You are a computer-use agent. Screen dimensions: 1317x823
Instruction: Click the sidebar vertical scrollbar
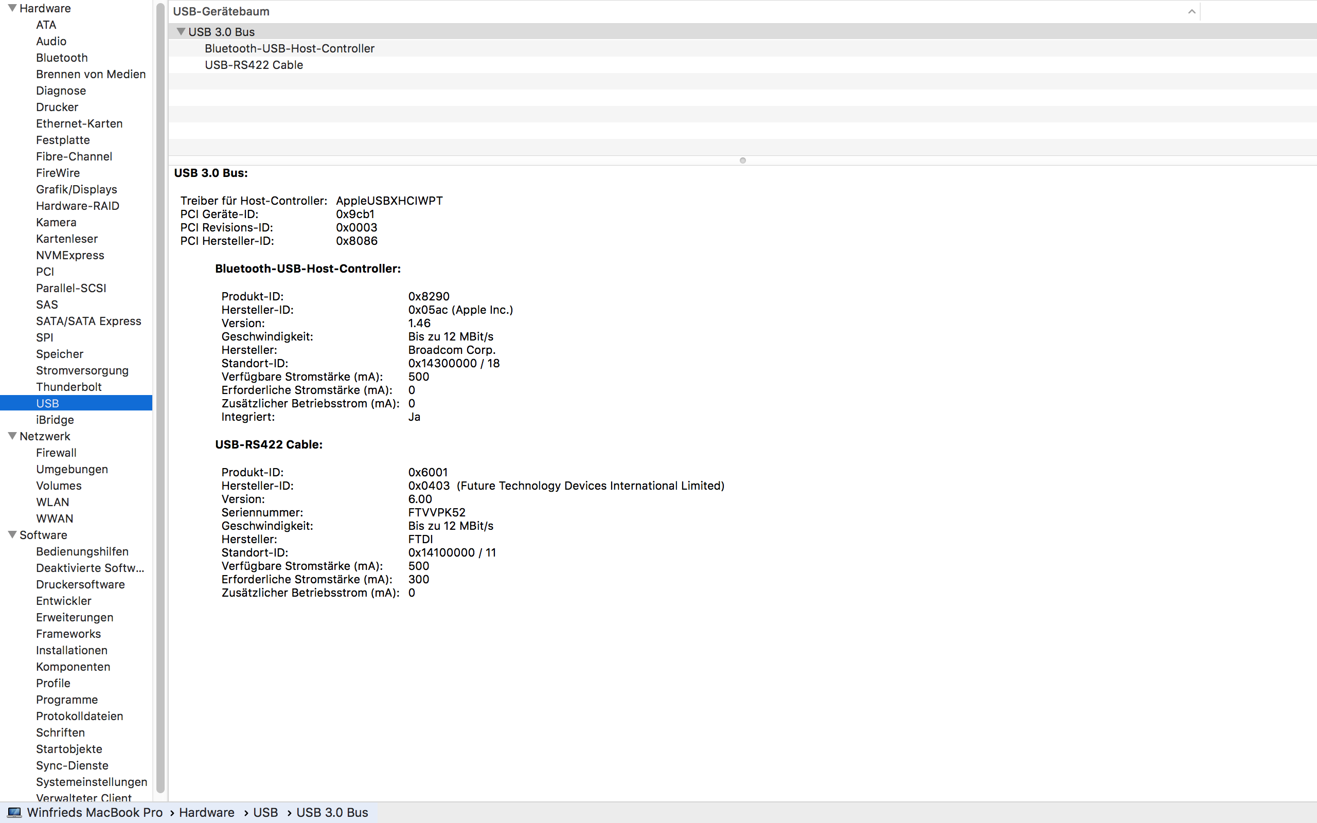pyautogui.click(x=160, y=397)
